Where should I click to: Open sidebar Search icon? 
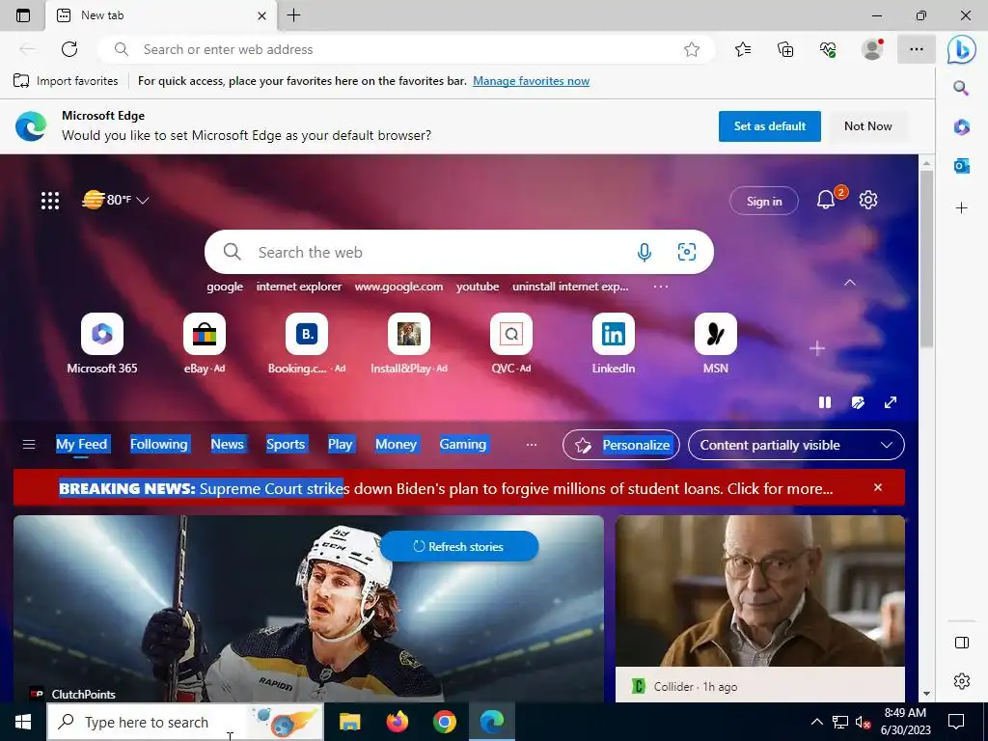(961, 88)
